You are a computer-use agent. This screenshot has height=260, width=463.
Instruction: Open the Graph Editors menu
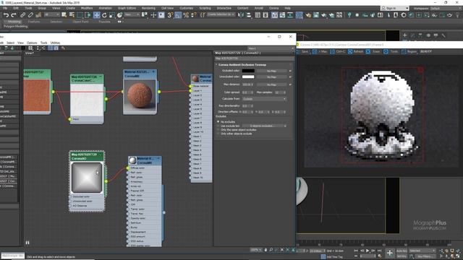point(127,8)
